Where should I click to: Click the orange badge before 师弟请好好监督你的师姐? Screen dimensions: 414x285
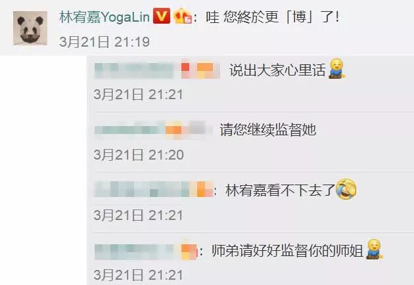pos(189,251)
